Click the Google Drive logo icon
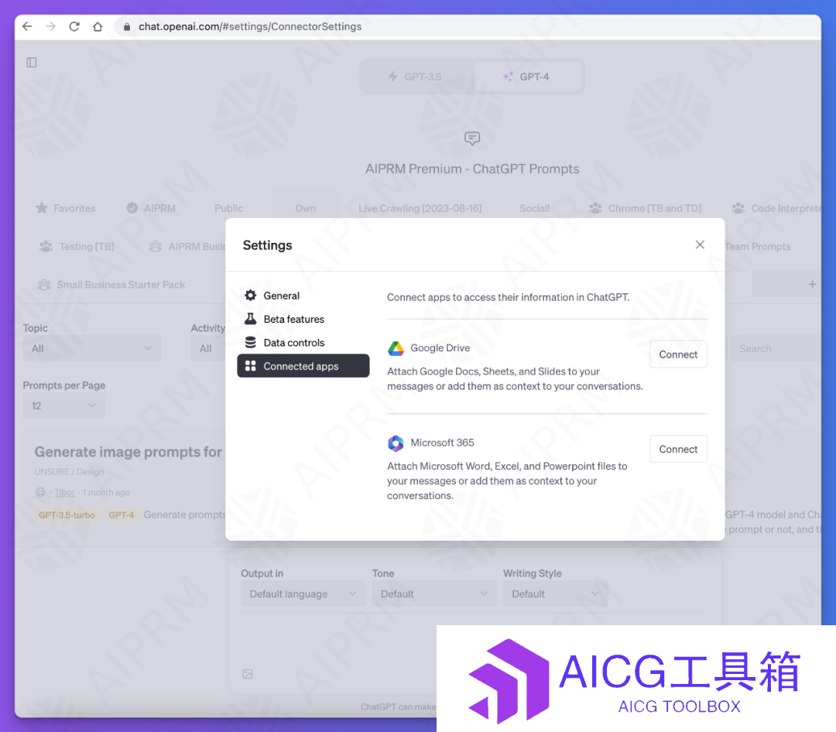This screenshot has width=836, height=732. coord(396,348)
